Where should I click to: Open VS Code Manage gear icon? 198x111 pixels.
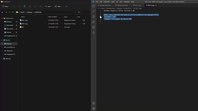[x=93, y=108]
